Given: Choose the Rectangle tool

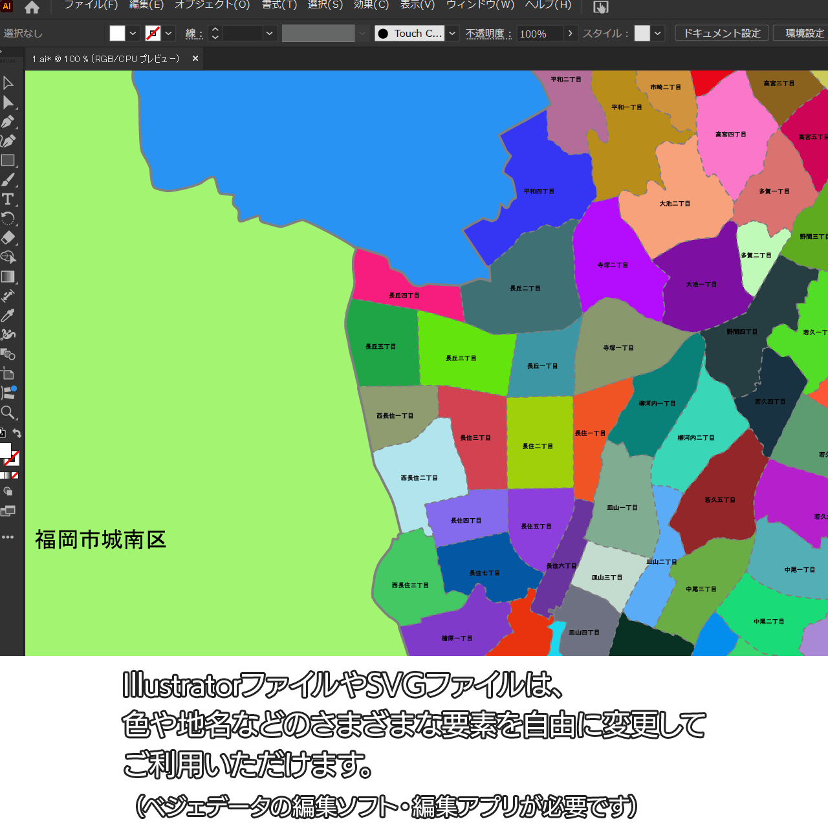Looking at the screenshot, I should click(x=8, y=160).
